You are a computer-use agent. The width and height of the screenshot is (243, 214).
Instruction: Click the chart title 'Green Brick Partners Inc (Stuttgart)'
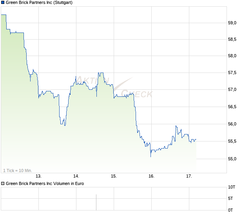pyautogui.click(x=39, y=3)
